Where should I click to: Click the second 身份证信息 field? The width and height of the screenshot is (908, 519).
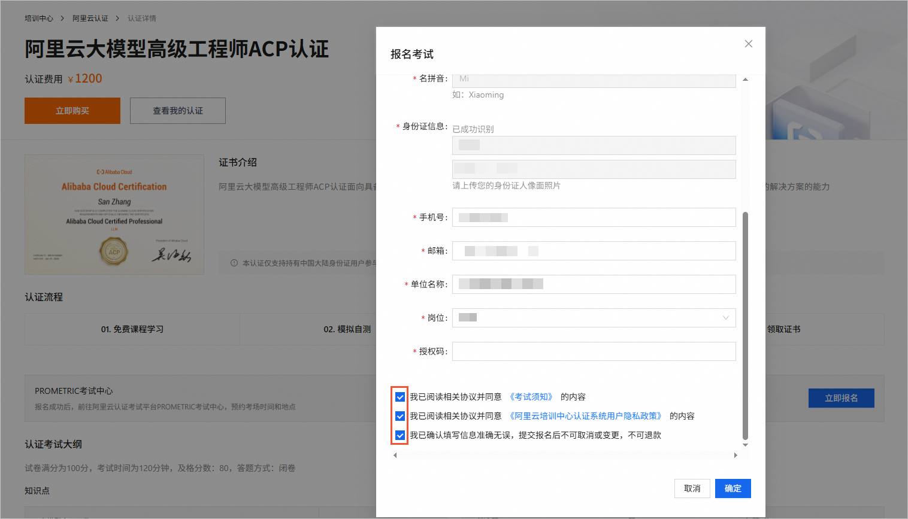coord(594,169)
